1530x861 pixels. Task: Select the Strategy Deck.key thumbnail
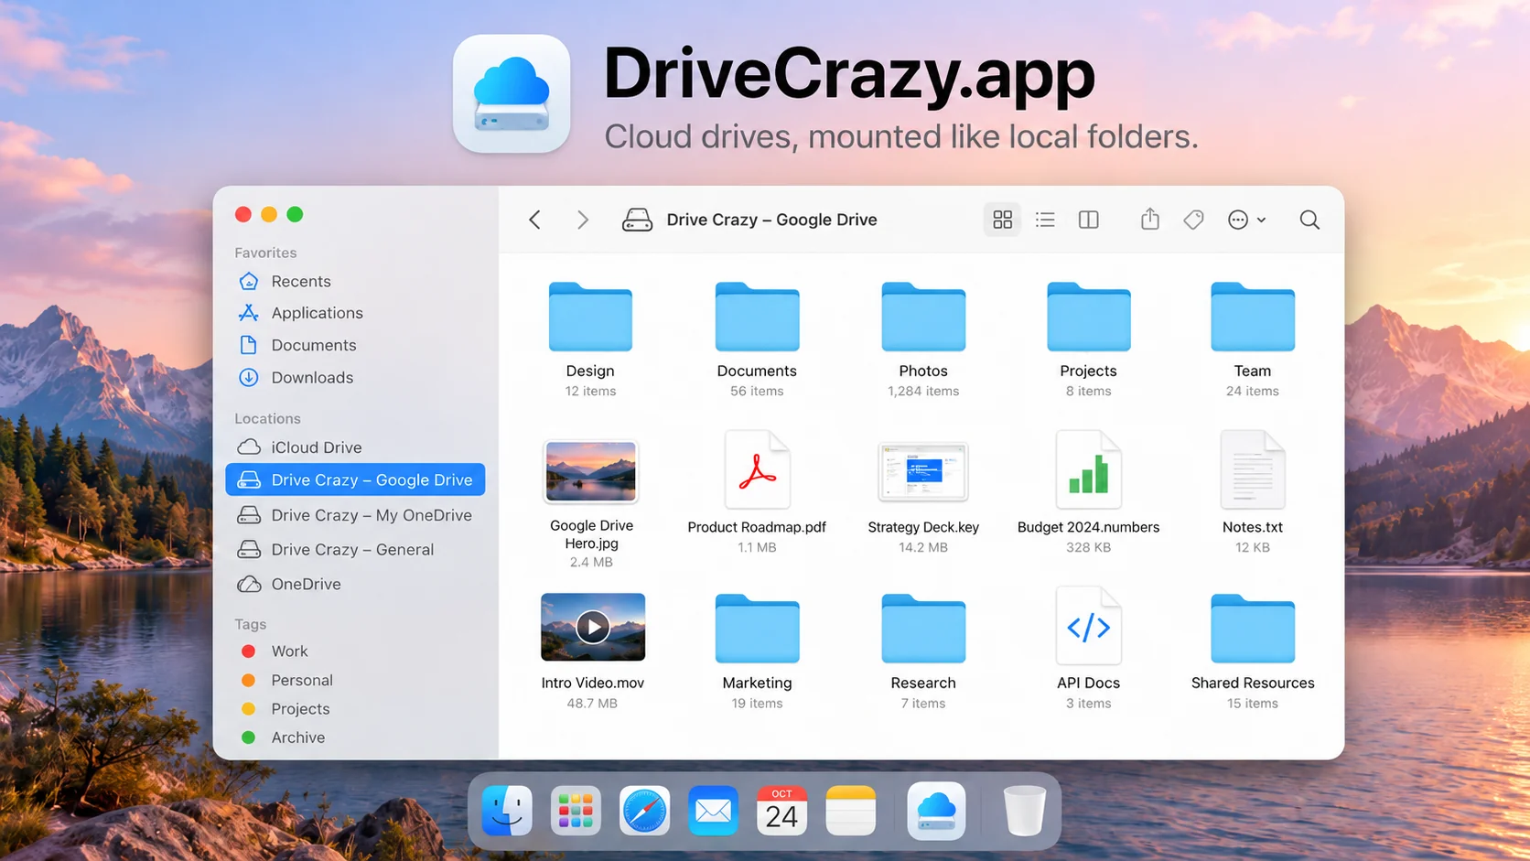(x=923, y=471)
